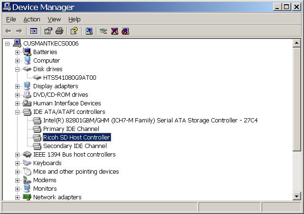Viewport: 304px width, 214px height.
Task: Expand the Display adapters node
Action: click(17, 86)
